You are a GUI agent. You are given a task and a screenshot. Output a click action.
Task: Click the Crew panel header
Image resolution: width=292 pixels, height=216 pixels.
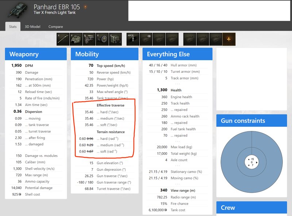point(251,208)
